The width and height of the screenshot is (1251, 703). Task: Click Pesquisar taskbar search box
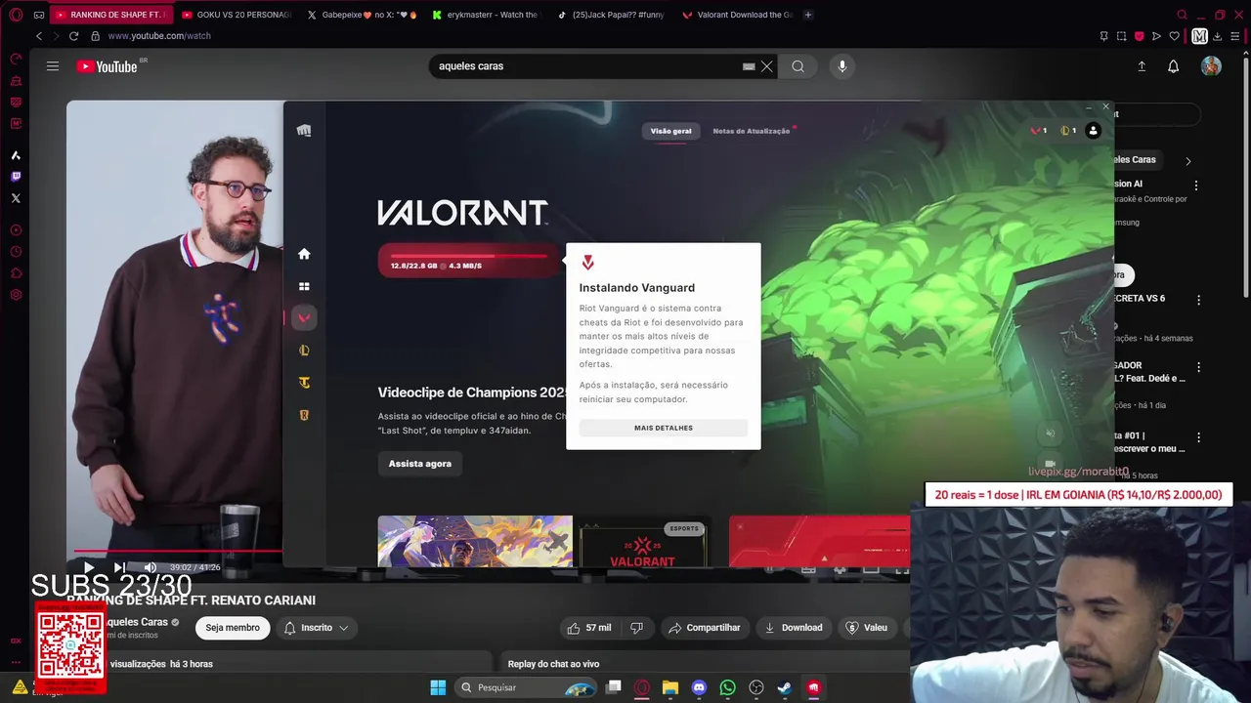coord(526,687)
